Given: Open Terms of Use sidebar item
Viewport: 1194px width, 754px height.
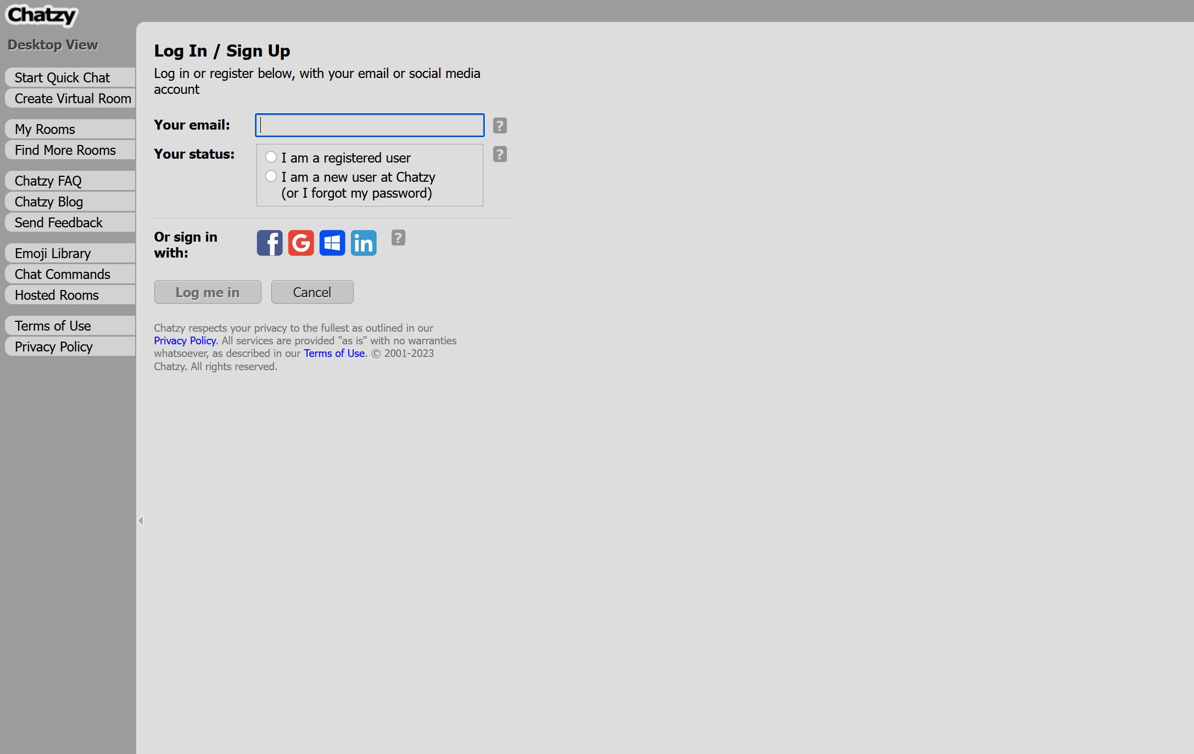Looking at the screenshot, I should click(70, 326).
